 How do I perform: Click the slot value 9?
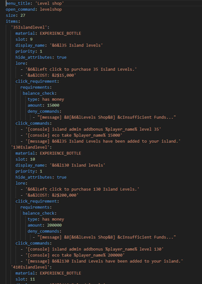(x=31, y=39)
